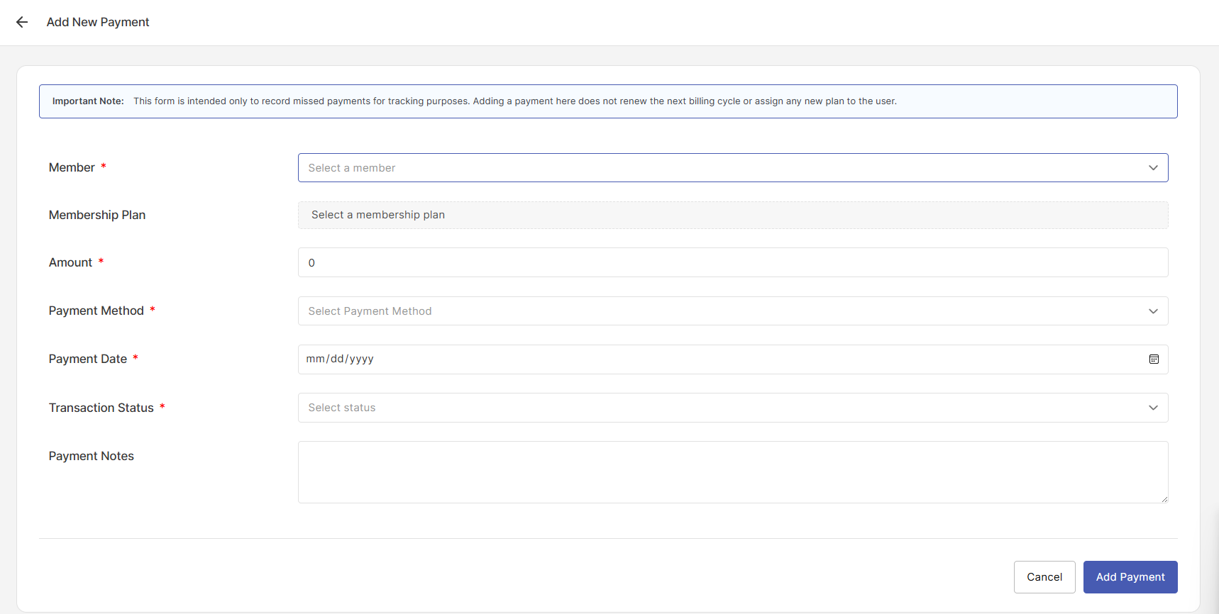Image resolution: width=1219 pixels, height=614 pixels.
Task: Click the Member field label
Action: 72,167
